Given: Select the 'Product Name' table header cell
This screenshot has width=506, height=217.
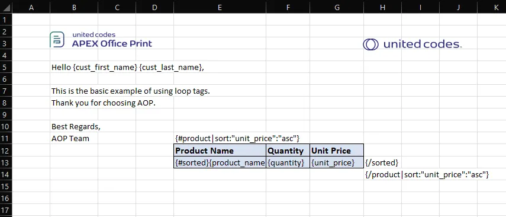Looking at the screenshot, I should click(x=220, y=151).
